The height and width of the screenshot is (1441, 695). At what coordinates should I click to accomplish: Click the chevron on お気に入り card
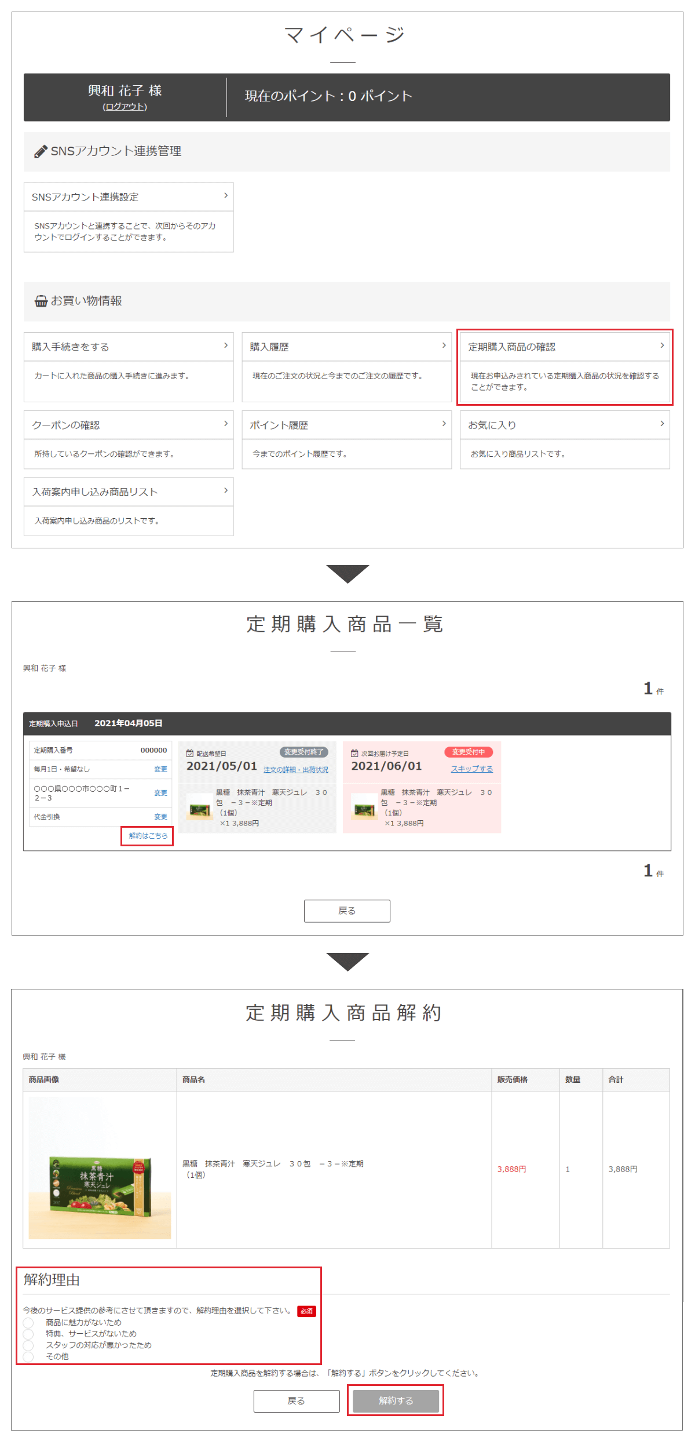coord(662,424)
